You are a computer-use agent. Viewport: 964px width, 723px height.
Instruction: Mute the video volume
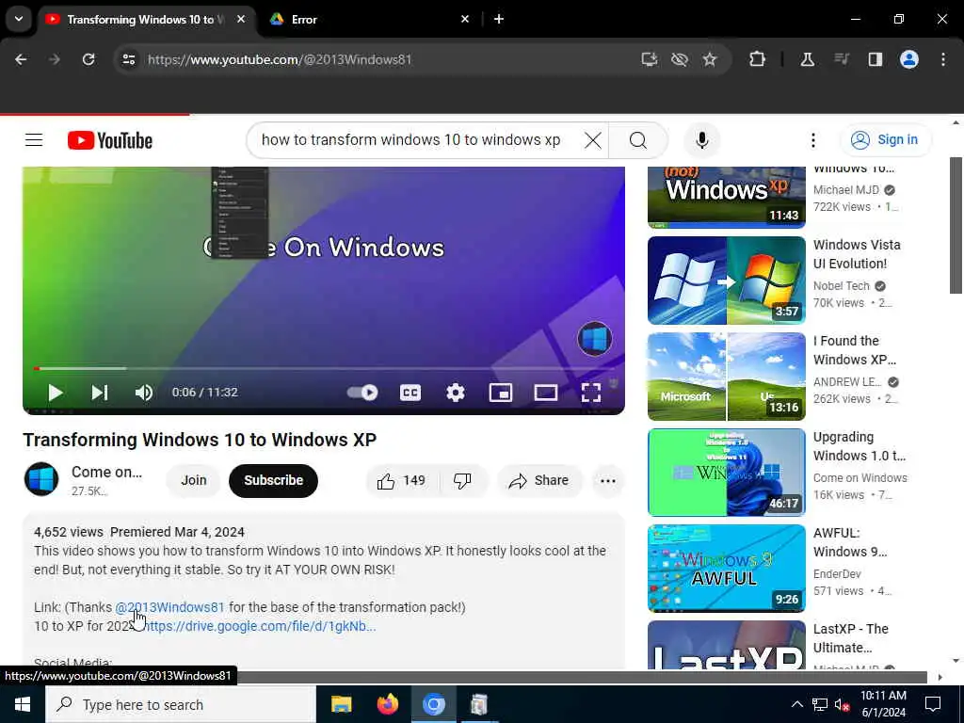pyautogui.click(x=144, y=393)
